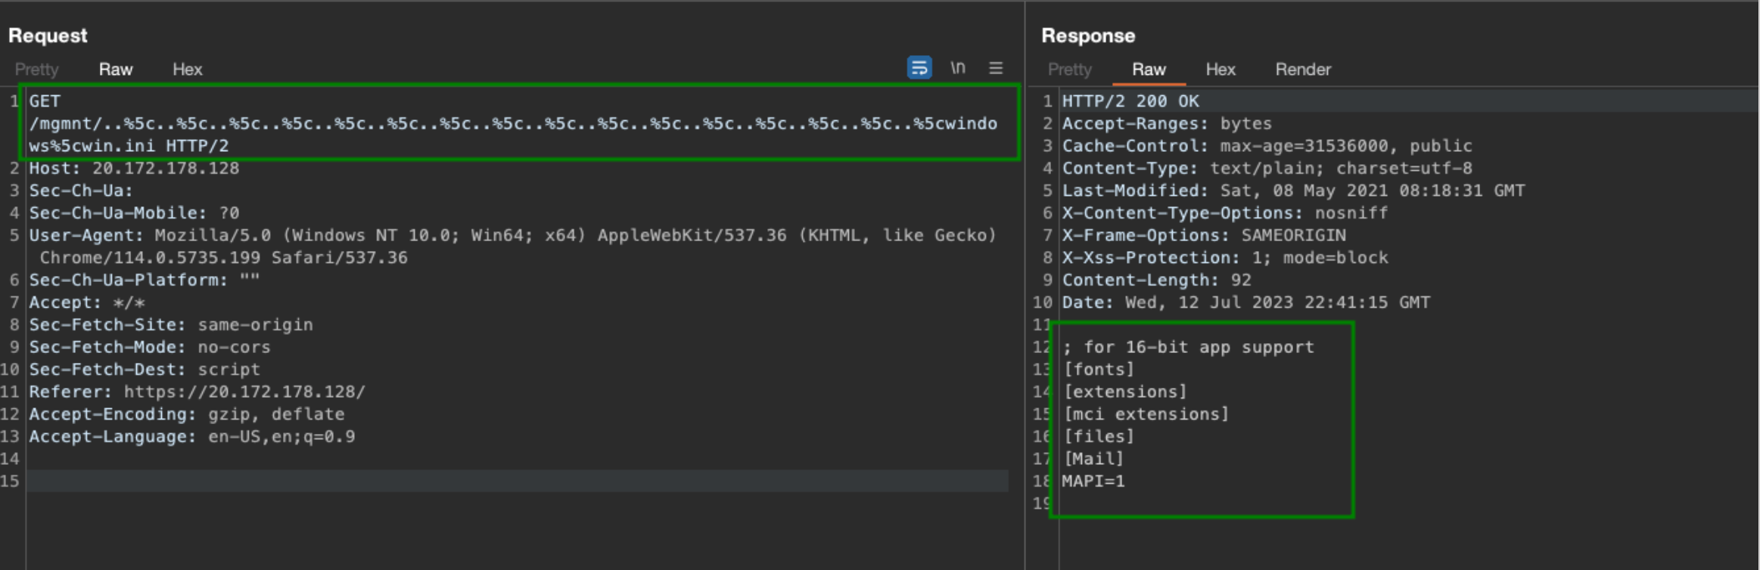This screenshot has width=1760, height=570.
Task: Toggle the line wrap icon in Request panel
Action: [919, 68]
